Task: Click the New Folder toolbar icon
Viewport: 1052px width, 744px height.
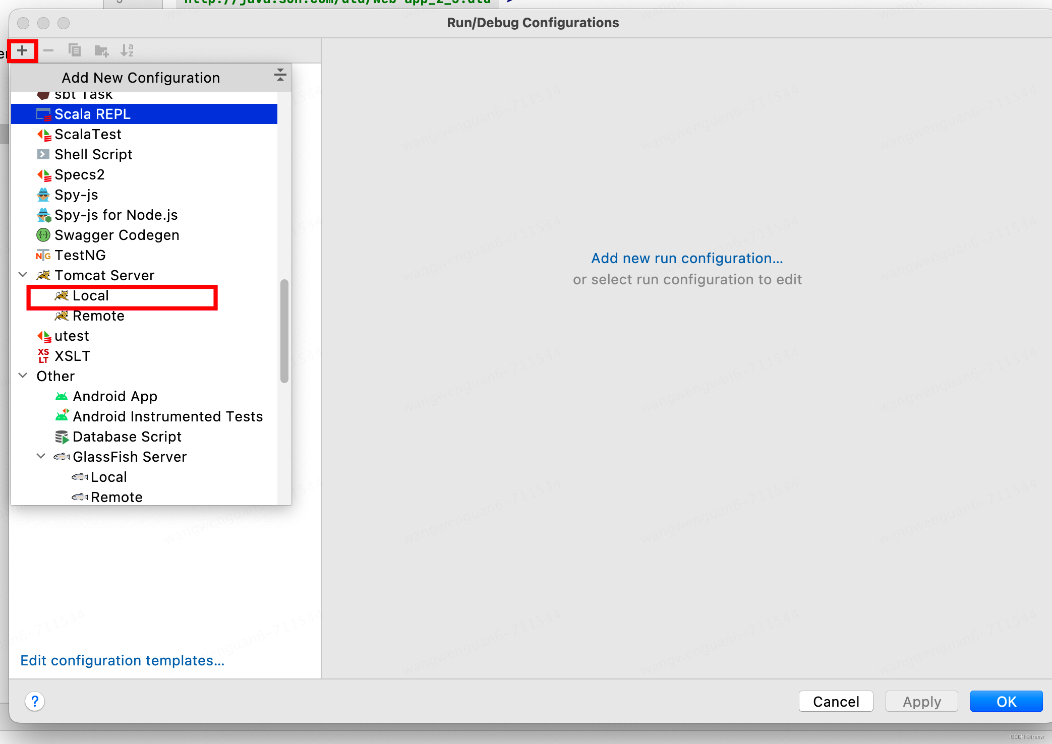Action: 101,50
